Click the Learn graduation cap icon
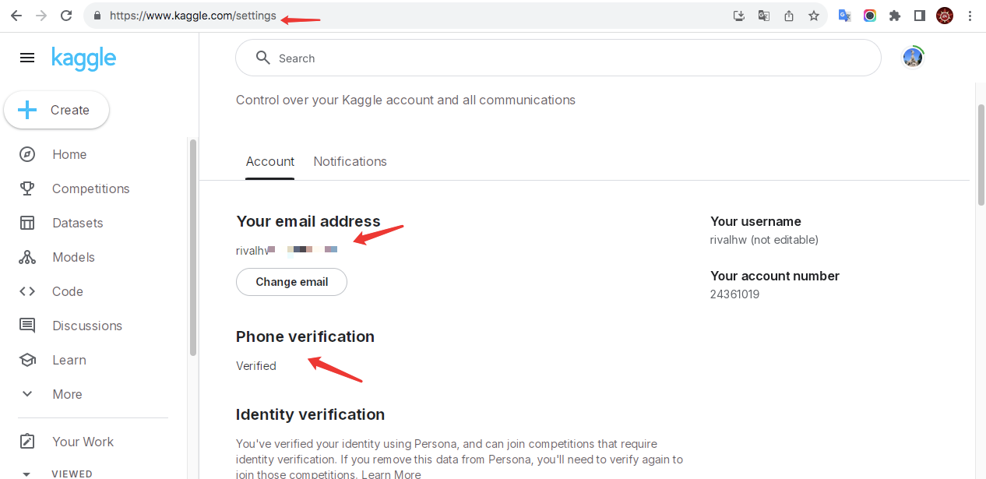This screenshot has height=479, width=986. pos(27,360)
